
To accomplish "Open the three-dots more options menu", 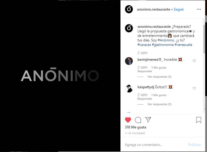I will (x=199, y=9).
